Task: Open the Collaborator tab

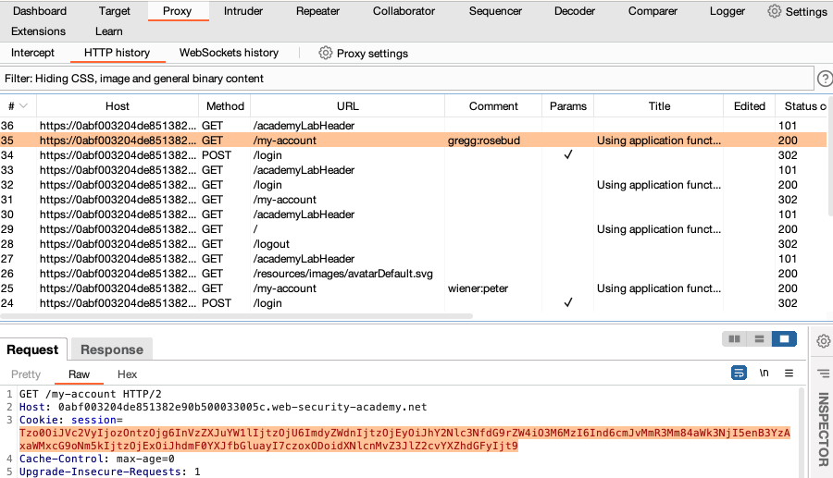Action: coord(404,11)
